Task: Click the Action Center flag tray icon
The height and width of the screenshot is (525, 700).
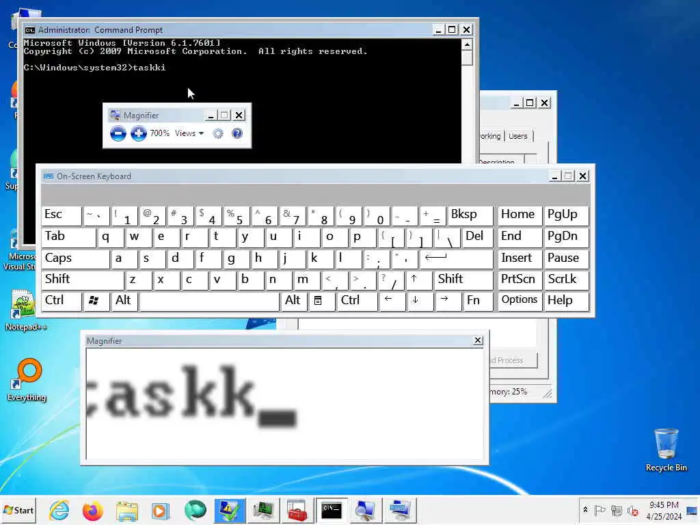Action: pos(600,510)
